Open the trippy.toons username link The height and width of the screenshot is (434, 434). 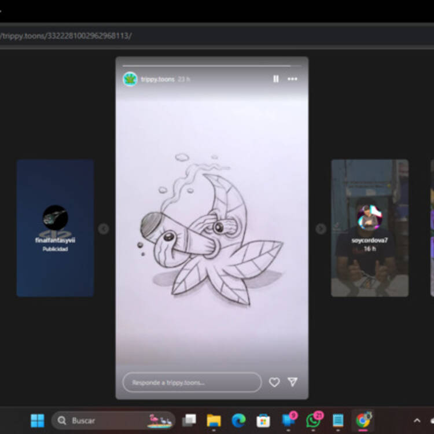tap(158, 79)
